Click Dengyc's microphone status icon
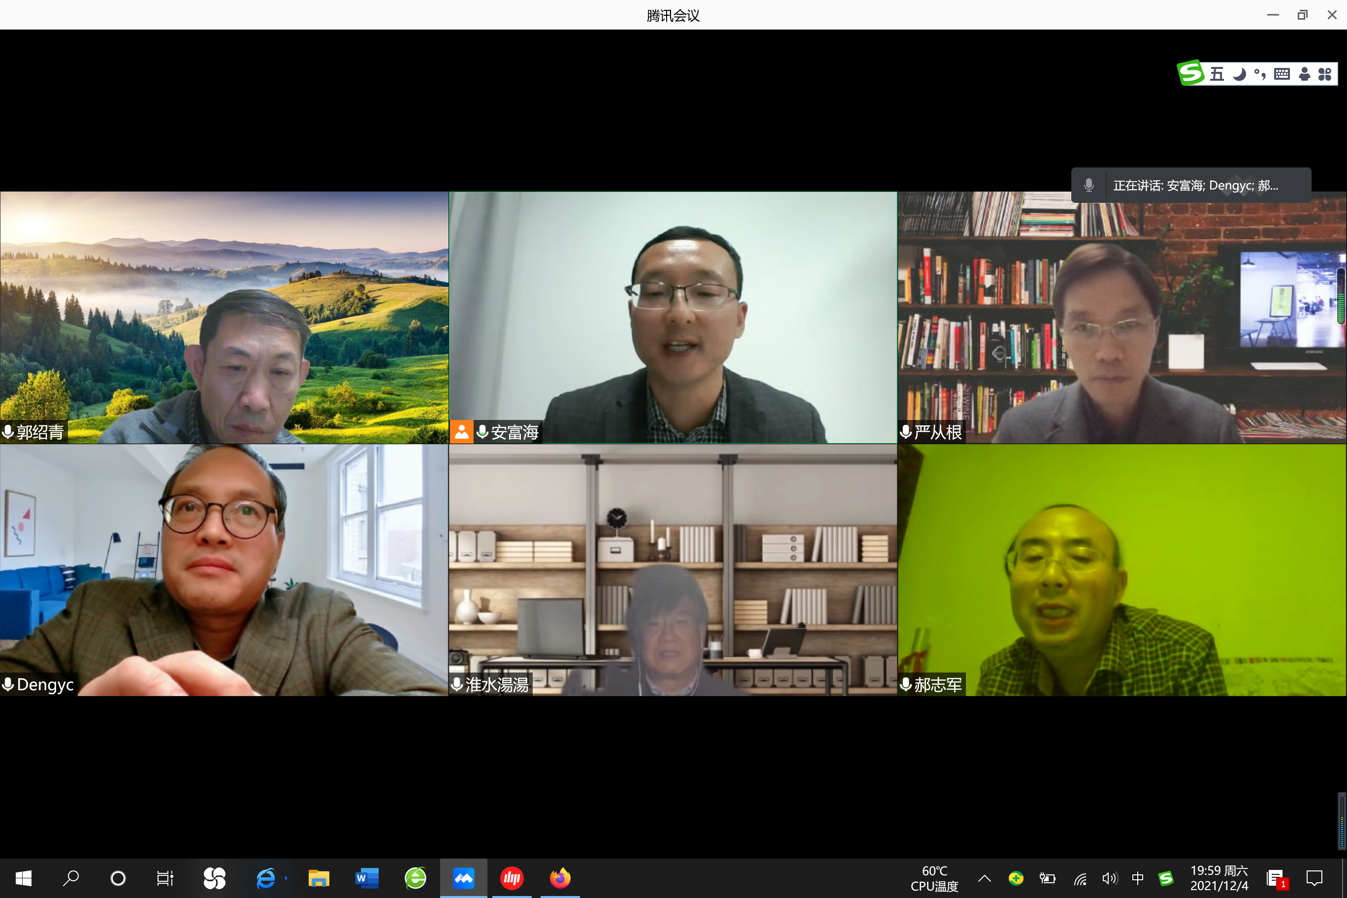The image size is (1347, 898). click(8, 684)
